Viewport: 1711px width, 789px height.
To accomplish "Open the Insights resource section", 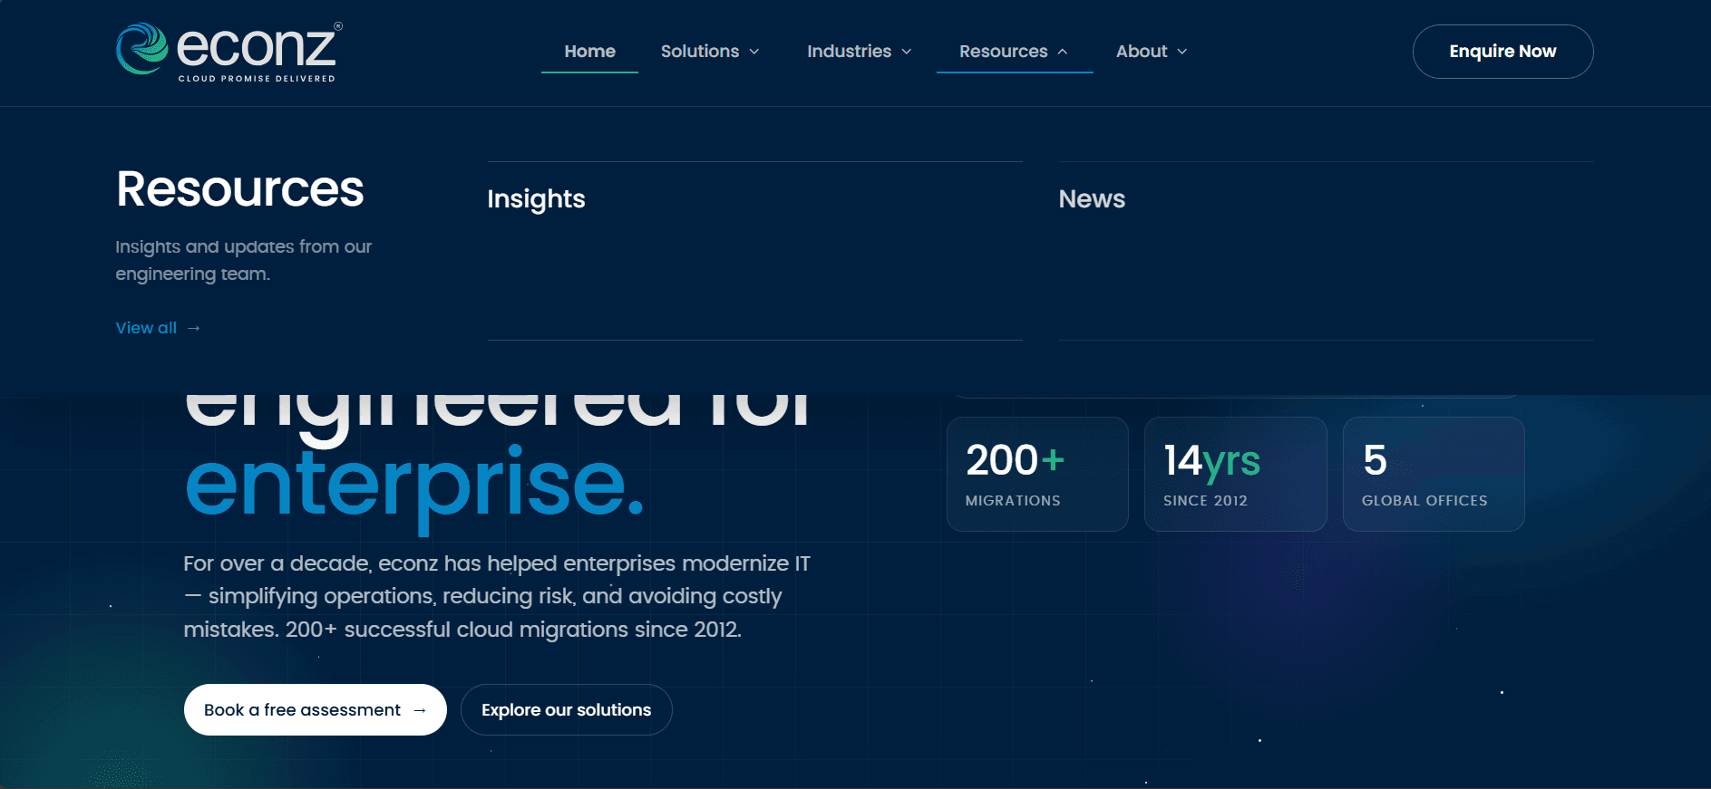I will tap(754, 251).
